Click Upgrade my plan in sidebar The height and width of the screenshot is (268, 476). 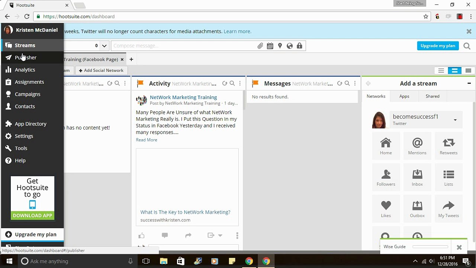click(32, 234)
